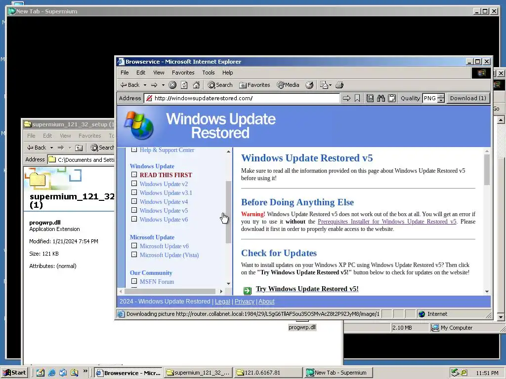This screenshot has width=506, height=379.
Task: Open the Windows Update v6 link
Action: (164, 220)
